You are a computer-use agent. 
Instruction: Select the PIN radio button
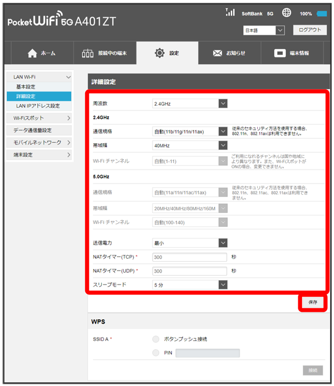coord(155,353)
